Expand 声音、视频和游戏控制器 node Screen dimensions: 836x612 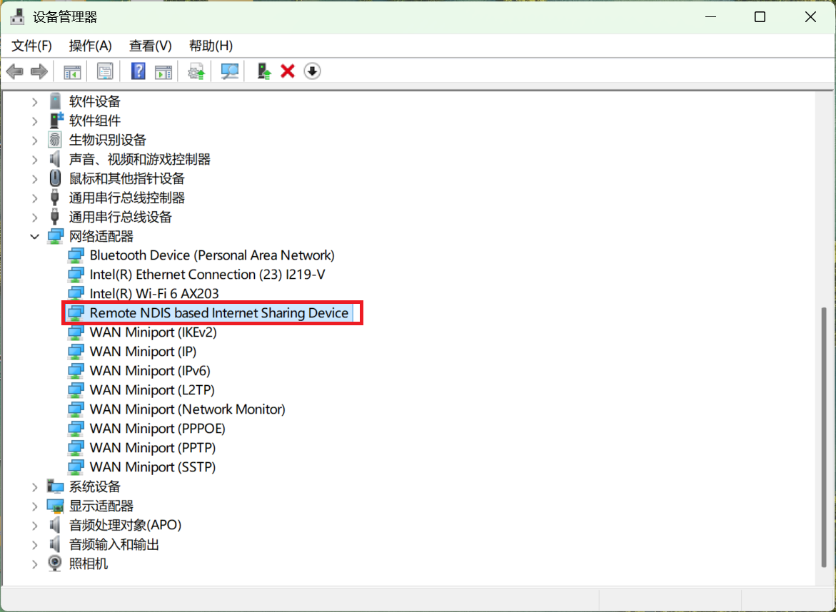(35, 159)
